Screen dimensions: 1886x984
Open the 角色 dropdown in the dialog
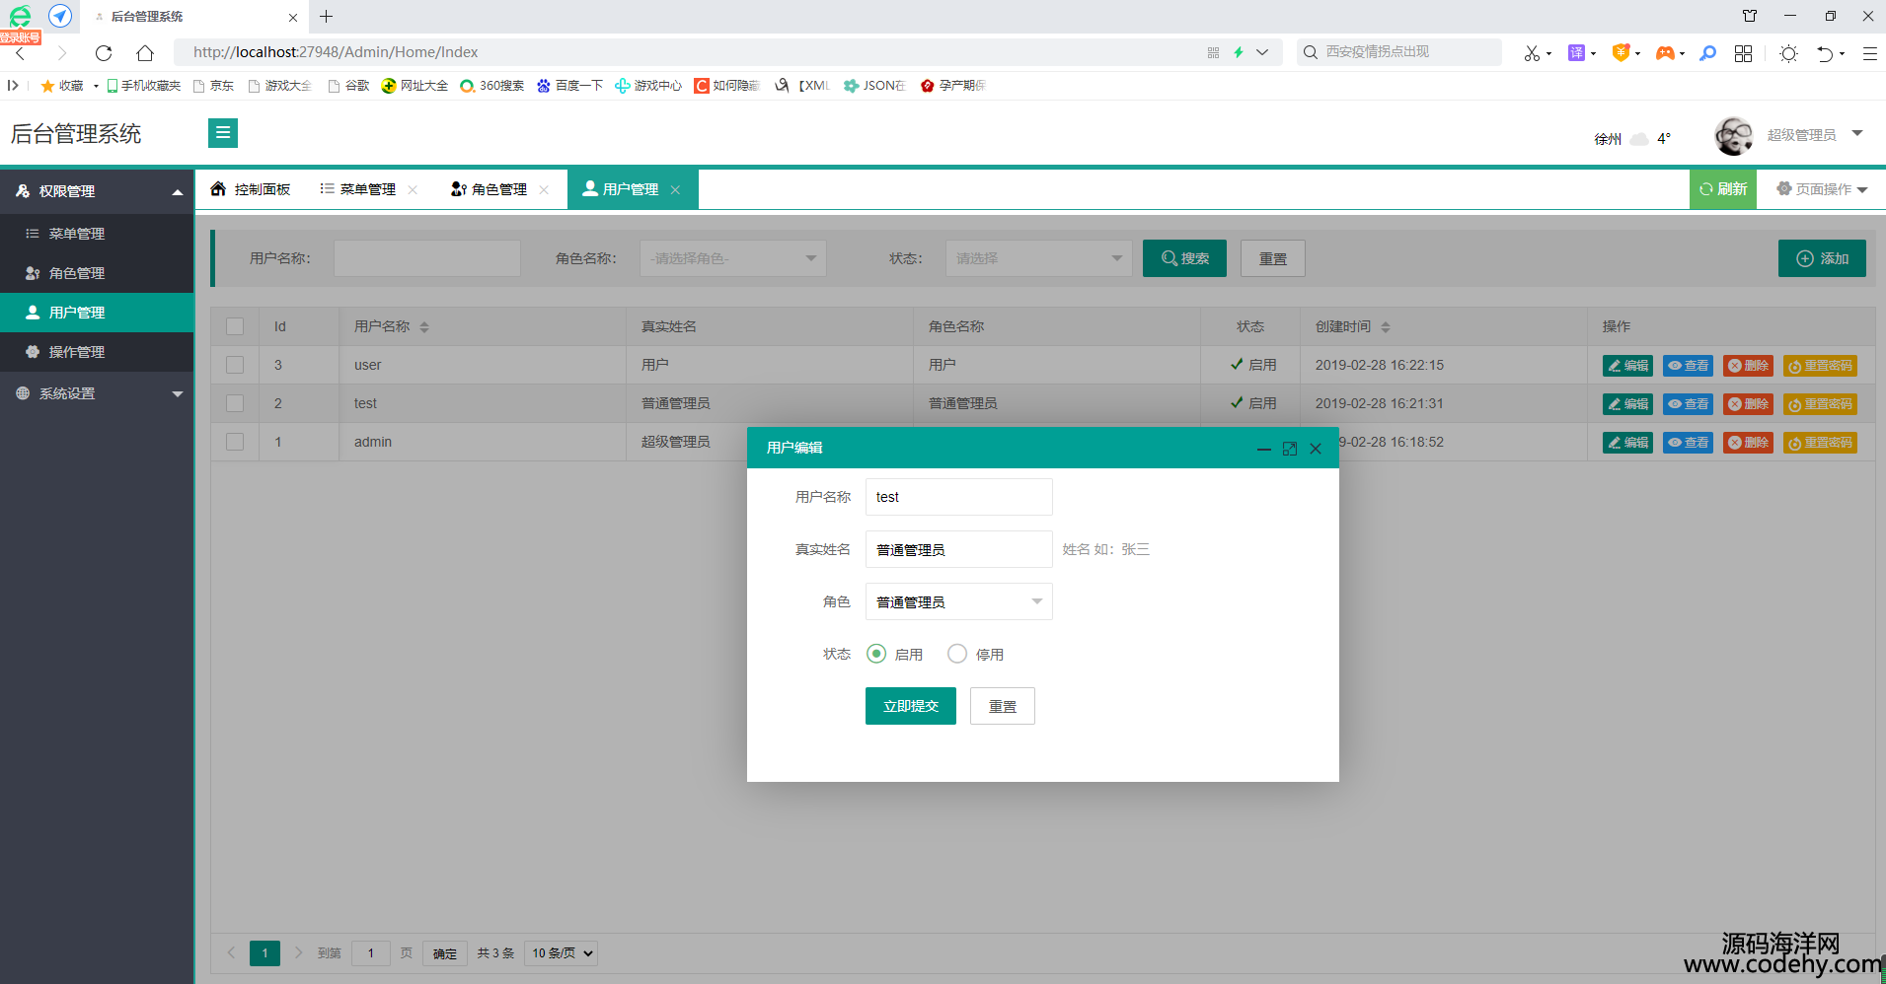[x=957, y=601]
